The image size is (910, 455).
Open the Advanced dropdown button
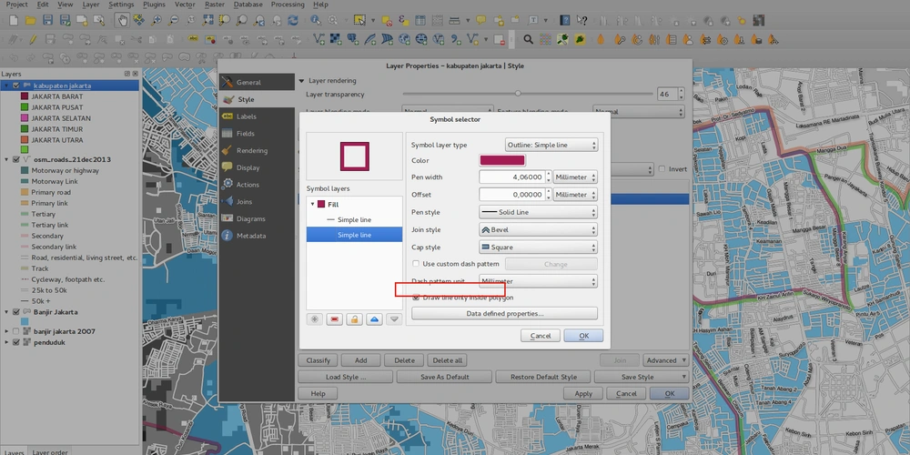tap(666, 360)
